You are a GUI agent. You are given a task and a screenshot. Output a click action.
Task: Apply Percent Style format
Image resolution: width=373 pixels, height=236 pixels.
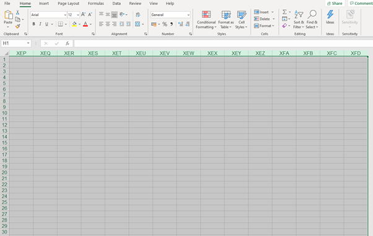tap(165, 24)
